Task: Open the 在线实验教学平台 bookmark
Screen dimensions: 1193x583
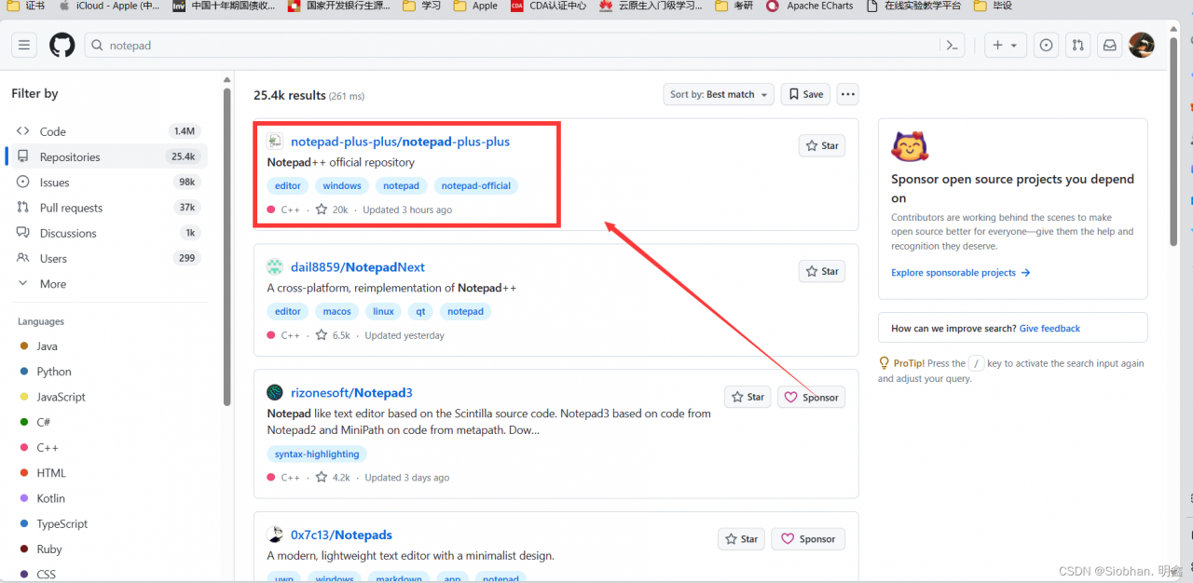Action: [914, 6]
